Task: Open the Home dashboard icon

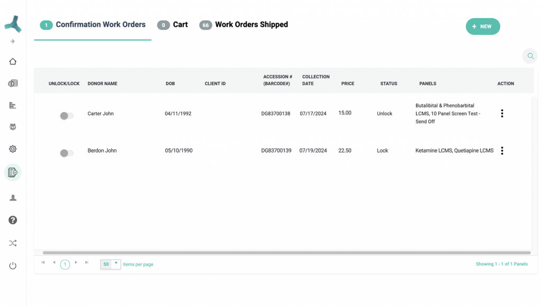Action: point(12,61)
